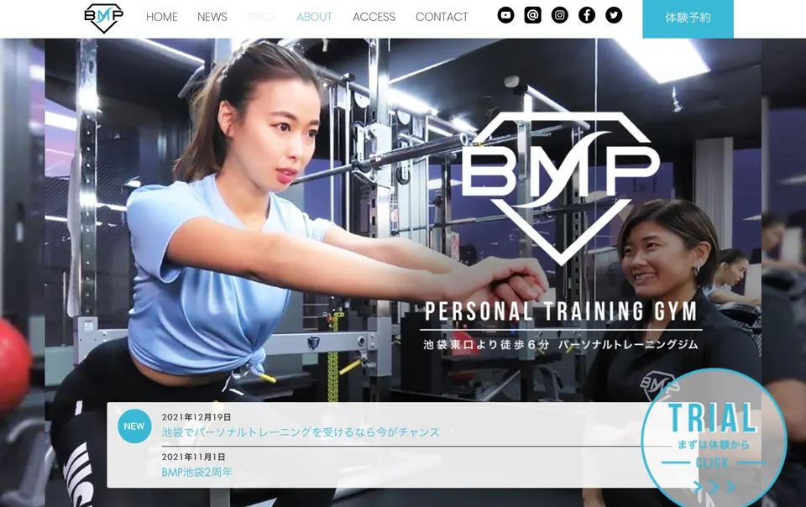This screenshot has height=507, width=806.
Task: Open the Facebook social icon
Action: tap(587, 15)
